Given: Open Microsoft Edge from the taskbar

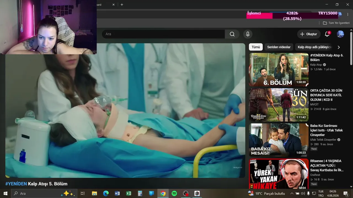Looking at the screenshot, I should click(x=106, y=193).
